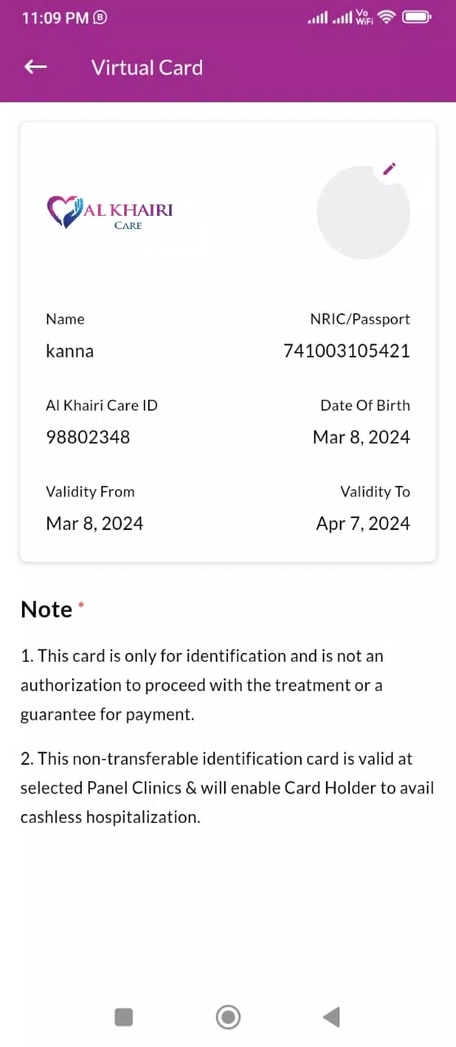Tap the Android back triangle button

pos(331,1017)
